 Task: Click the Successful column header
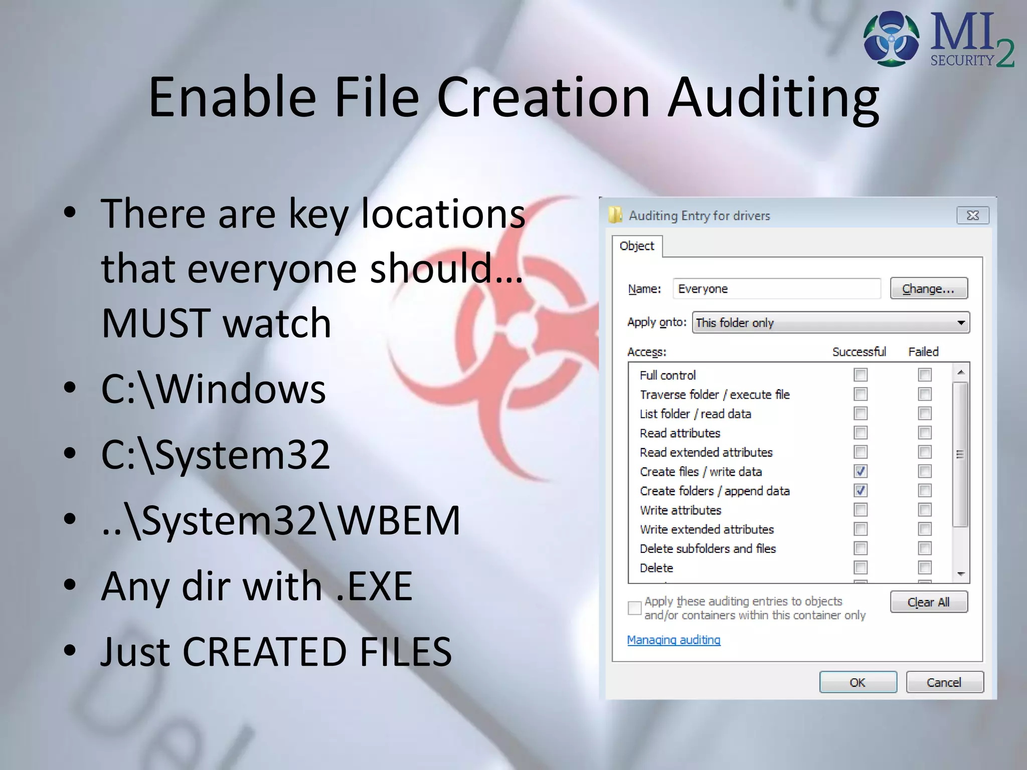pos(859,352)
